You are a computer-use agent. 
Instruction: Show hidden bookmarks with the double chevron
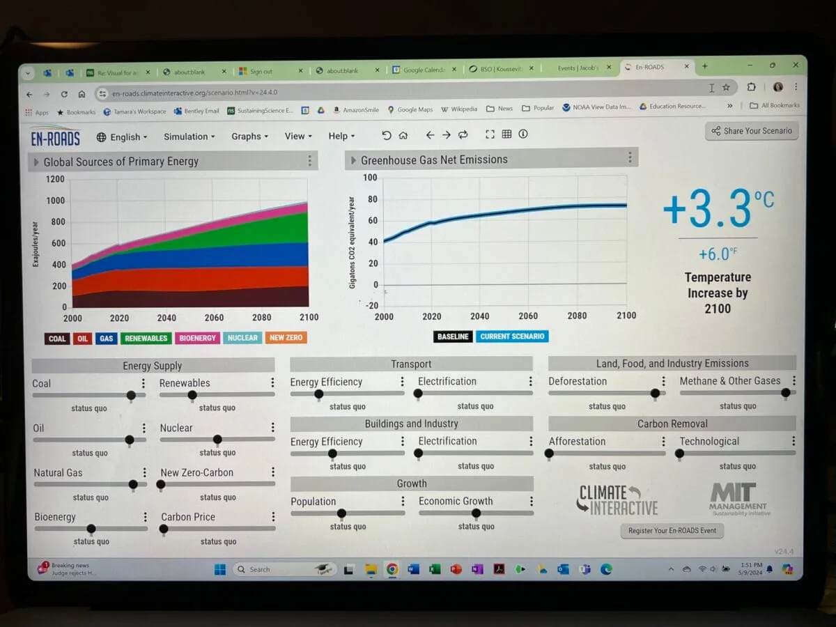click(x=729, y=106)
